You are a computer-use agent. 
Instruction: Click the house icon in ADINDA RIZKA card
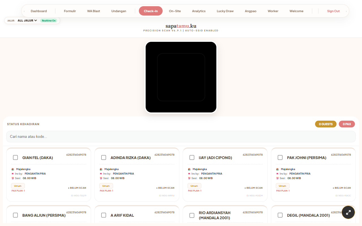click(101, 169)
